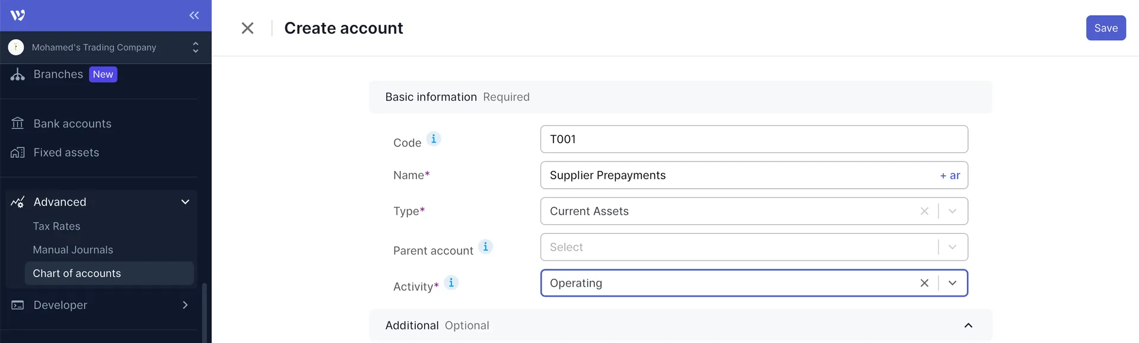1139x343 pixels.
Task: Focus the Code field containing T001
Action: (x=754, y=139)
